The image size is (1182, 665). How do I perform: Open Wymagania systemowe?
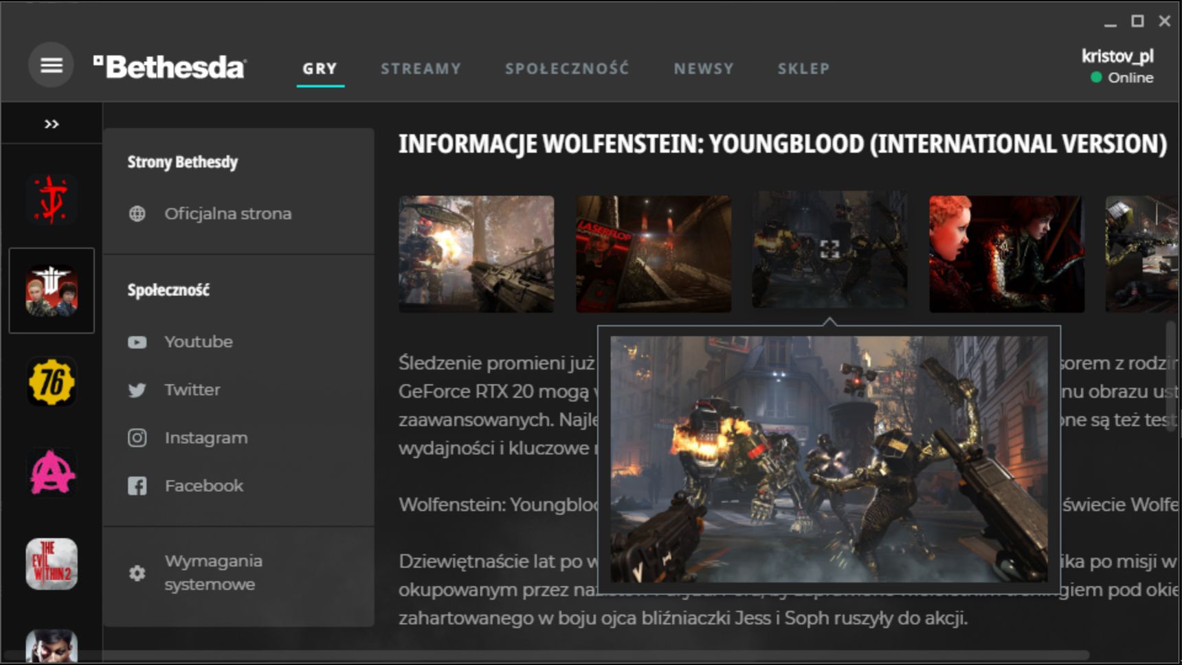click(x=213, y=572)
